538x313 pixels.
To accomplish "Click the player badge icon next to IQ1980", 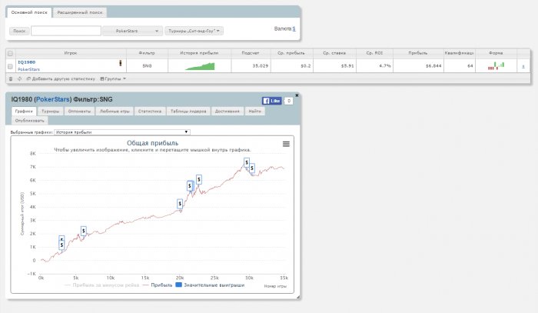I will coord(121,63).
